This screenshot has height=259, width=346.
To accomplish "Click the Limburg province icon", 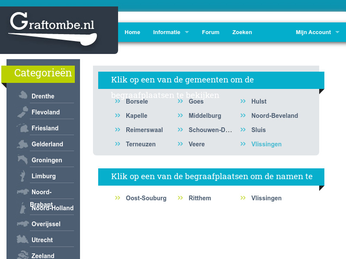I will (22, 175).
